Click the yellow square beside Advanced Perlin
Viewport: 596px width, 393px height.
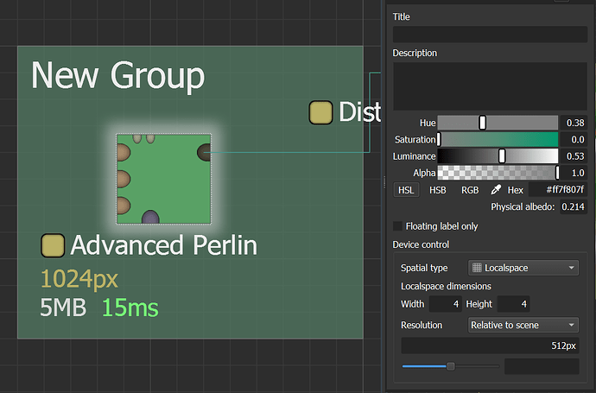[x=53, y=245]
